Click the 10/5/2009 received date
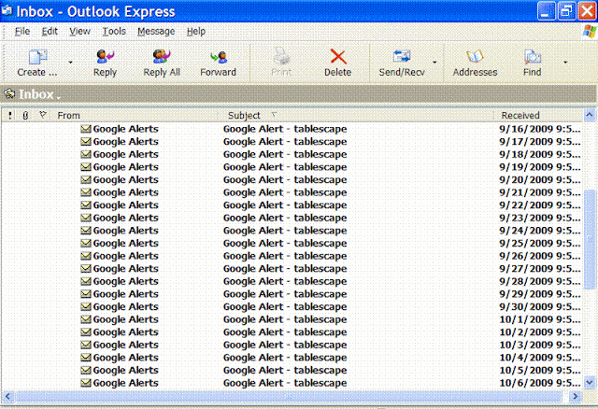 tap(540, 371)
